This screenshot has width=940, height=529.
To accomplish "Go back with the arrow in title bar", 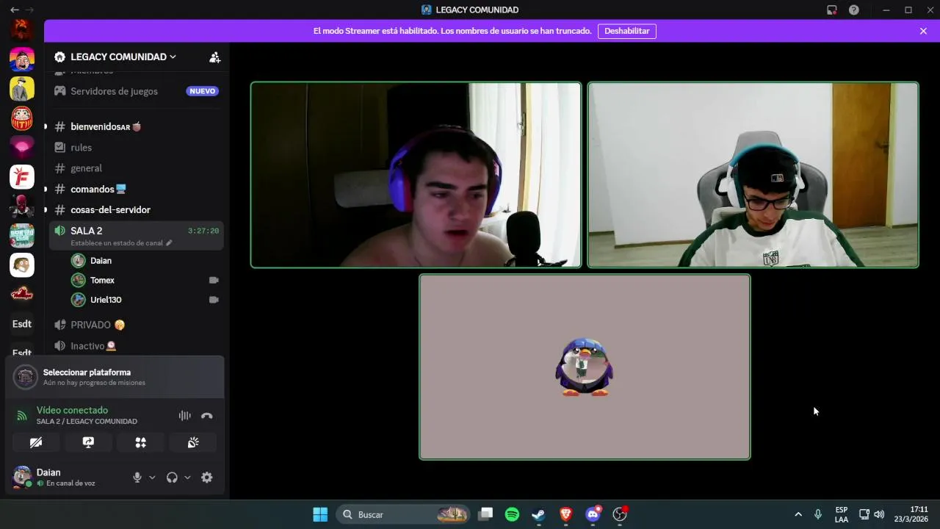I will [x=15, y=10].
